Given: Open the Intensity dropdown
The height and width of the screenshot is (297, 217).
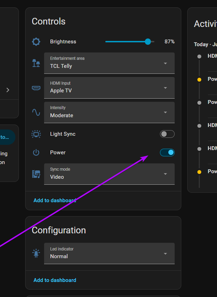Looking at the screenshot, I should coord(109,112).
